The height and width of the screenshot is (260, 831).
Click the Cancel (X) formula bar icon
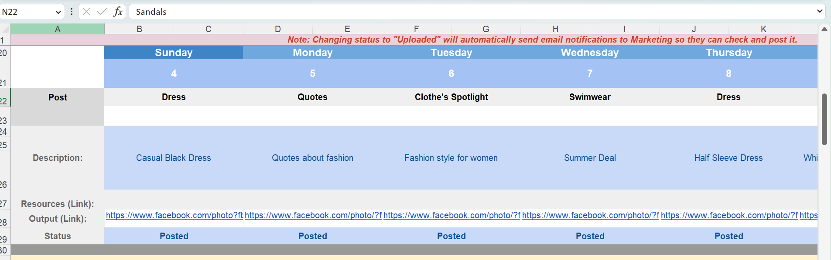(x=86, y=12)
